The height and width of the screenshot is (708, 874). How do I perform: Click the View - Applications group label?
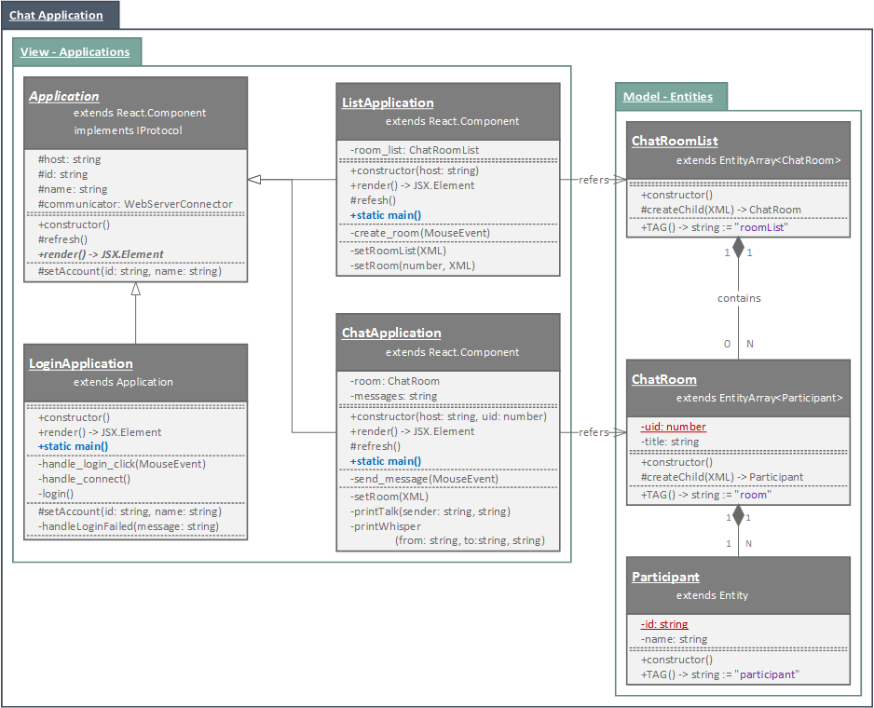(x=77, y=51)
